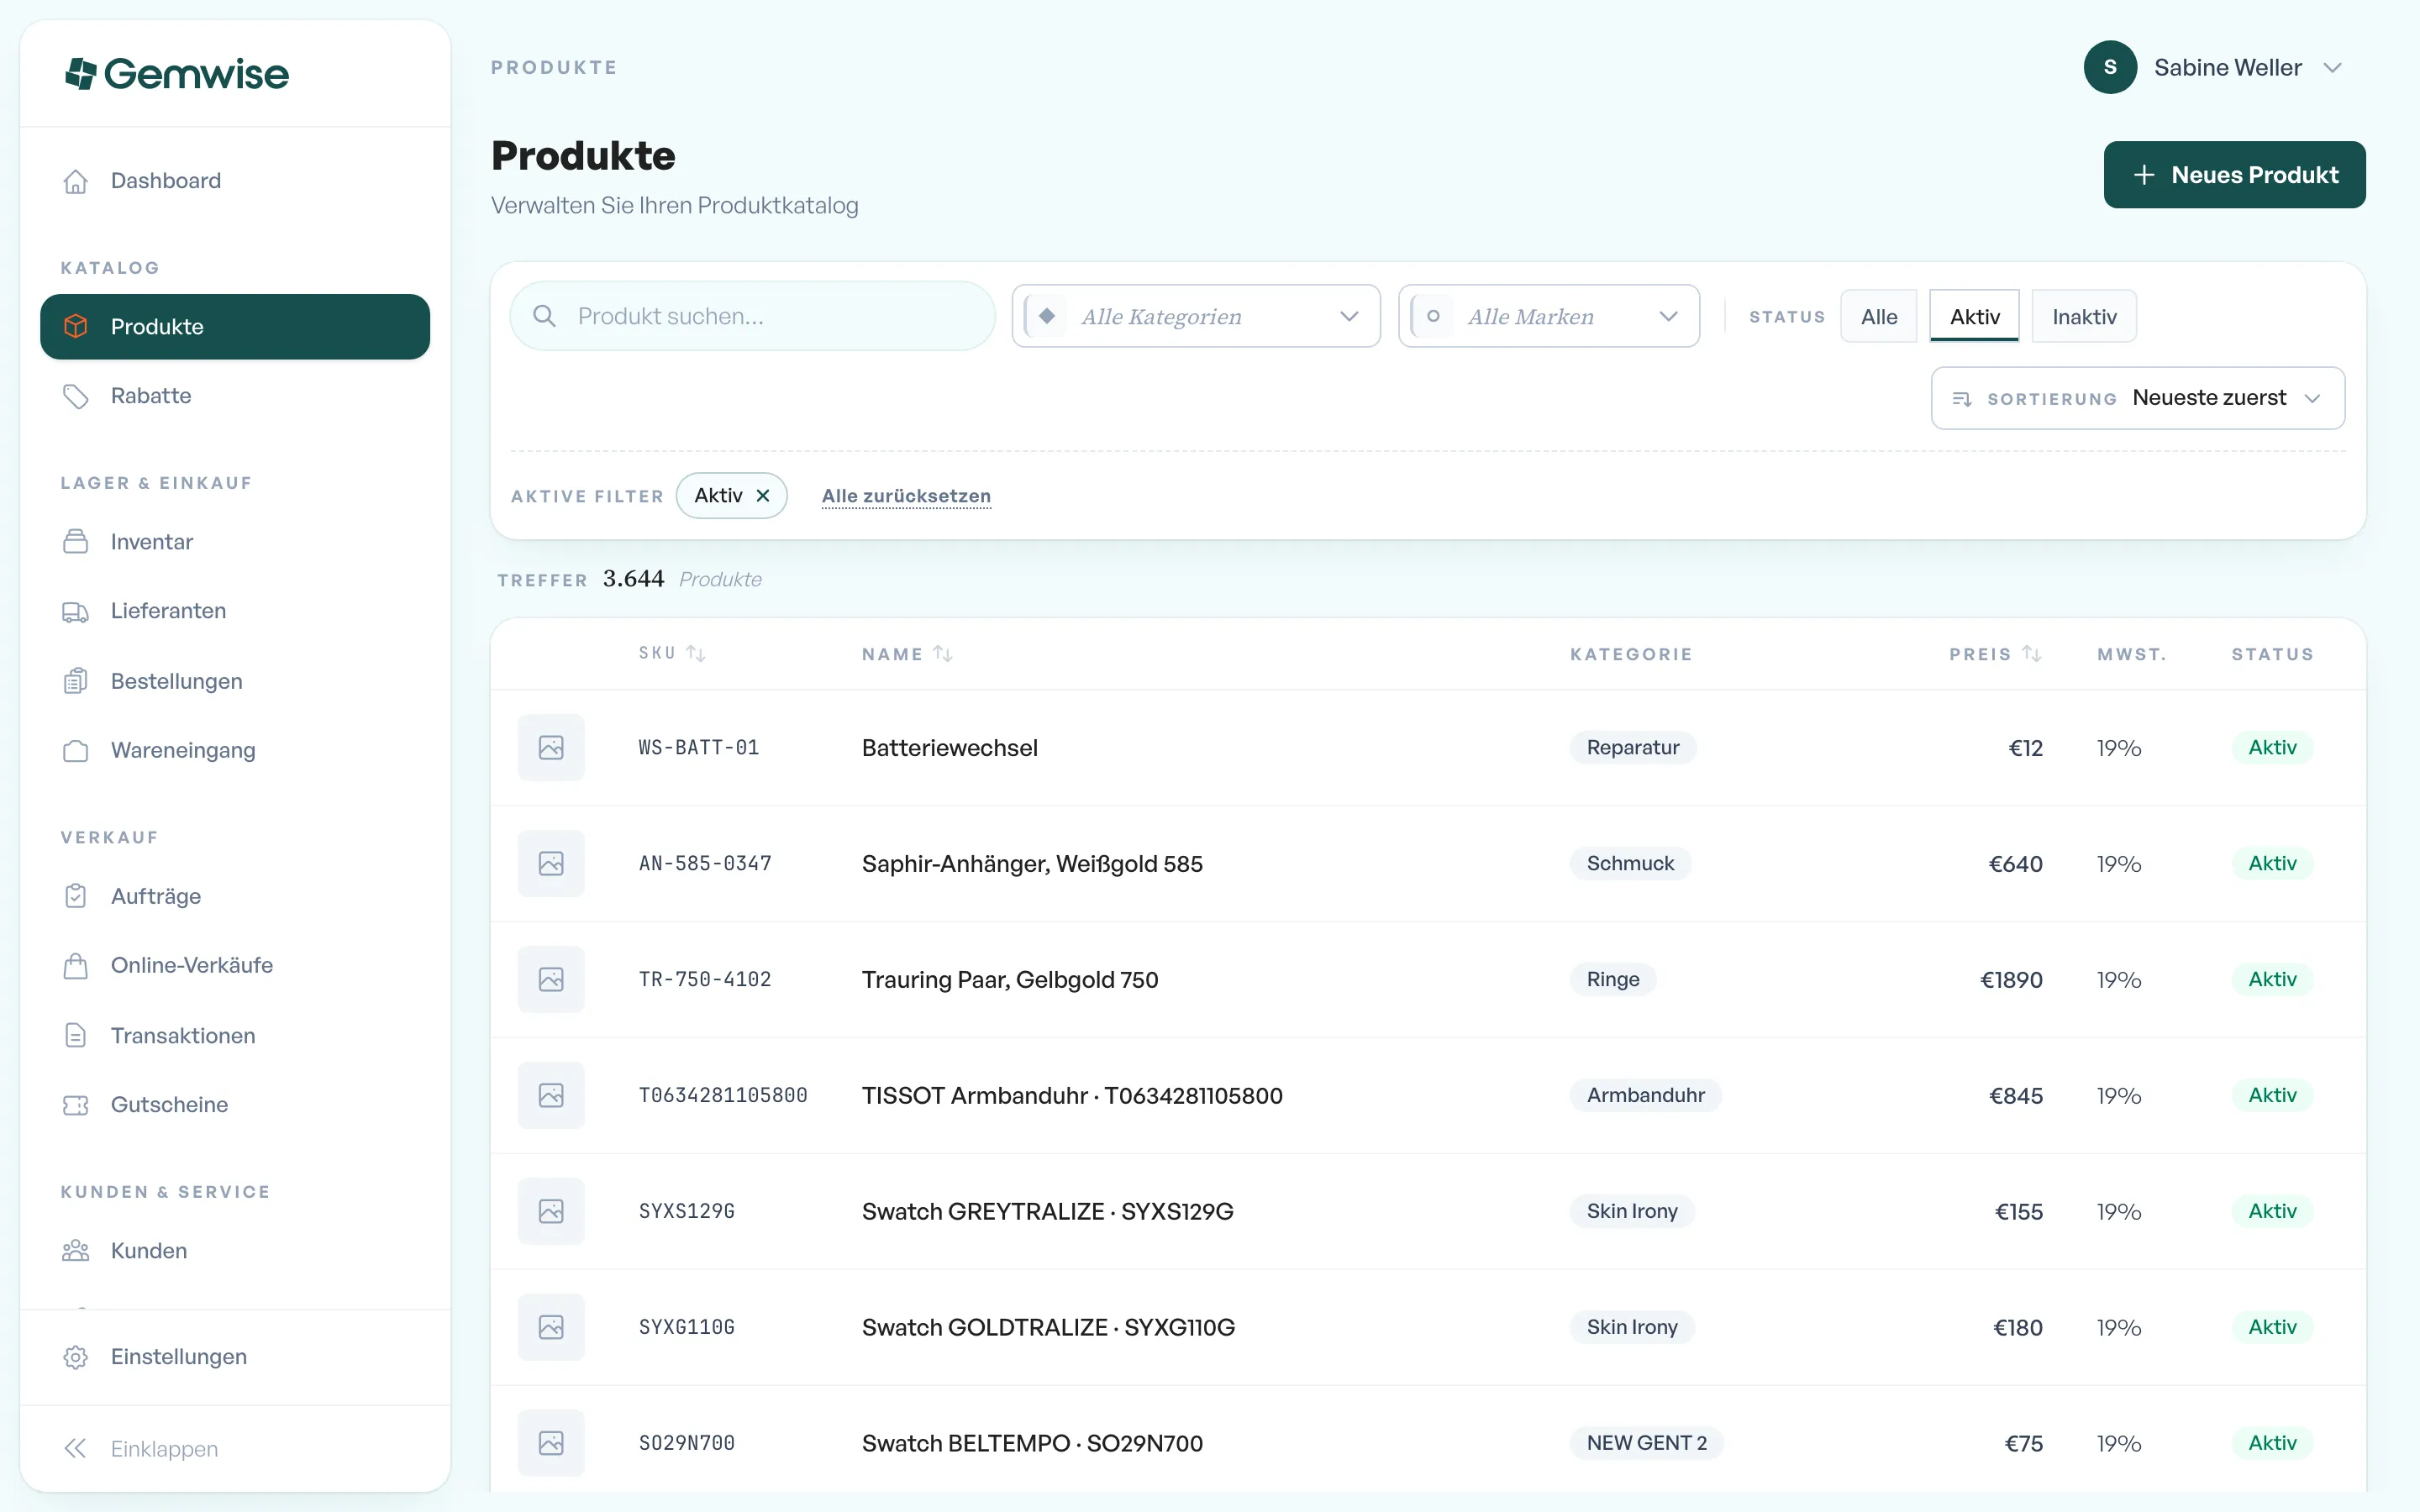Open the Sortierung Neueste zuerst dropdown
This screenshot has width=2420, height=1512.
click(x=2138, y=398)
